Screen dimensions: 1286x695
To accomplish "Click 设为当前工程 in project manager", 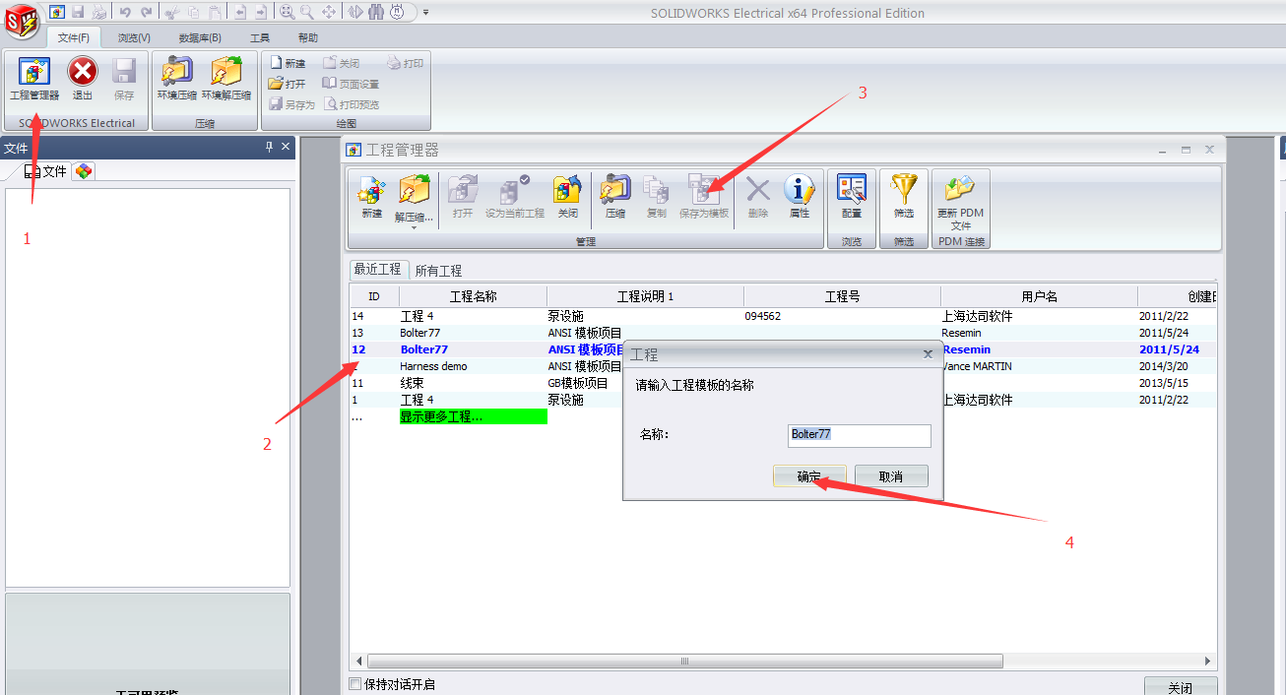I will [x=515, y=197].
